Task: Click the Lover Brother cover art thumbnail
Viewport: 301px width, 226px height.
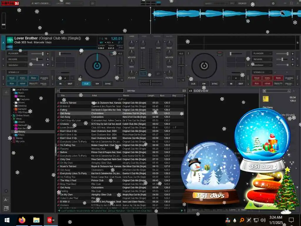Action: tap(10, 40)
